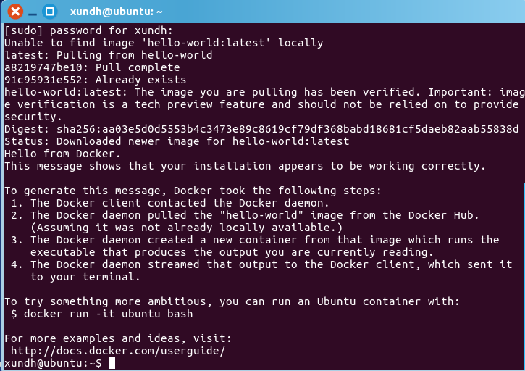This screenshot has height=371, width=525.
Task: Click the terminal cursor at the prompt
Action: pyautogui.click(x=112, y=362)
